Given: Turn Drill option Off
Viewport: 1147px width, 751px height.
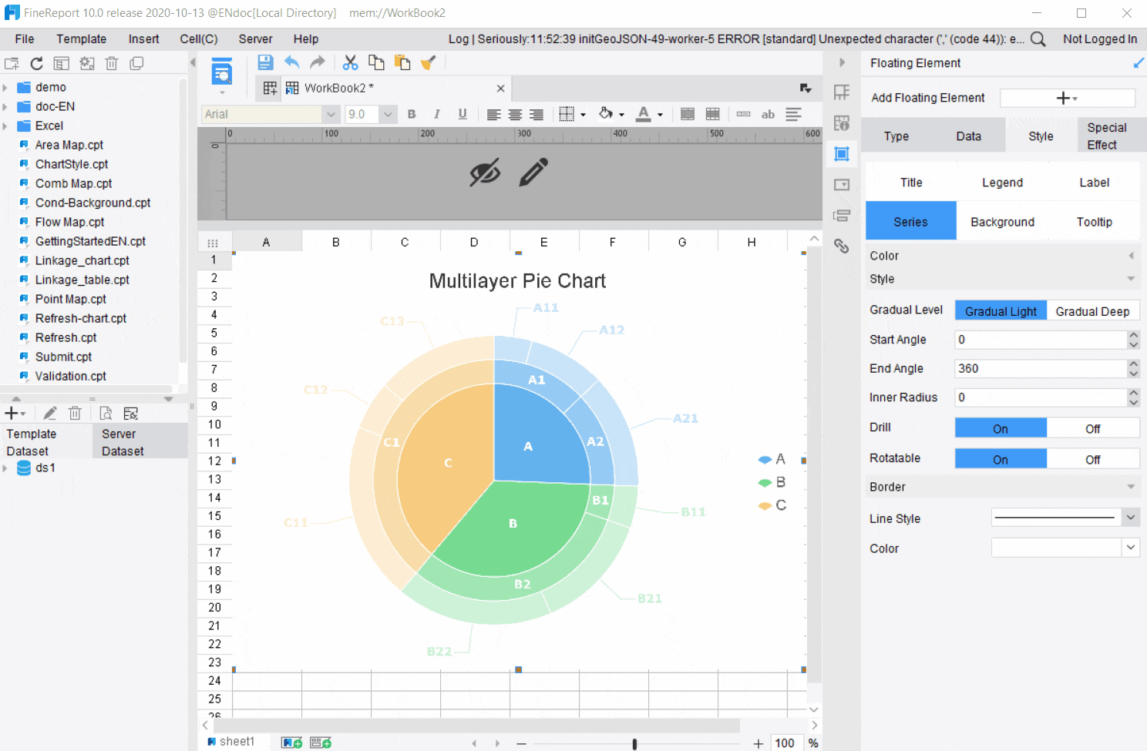Looking at the screenshot, I should coord(1092,428).
